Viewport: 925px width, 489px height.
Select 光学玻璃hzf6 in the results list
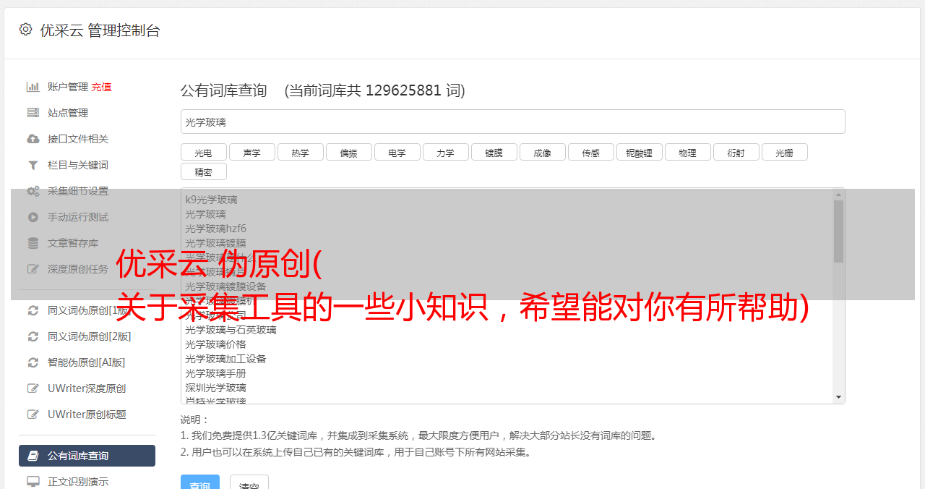coord(215,229)
